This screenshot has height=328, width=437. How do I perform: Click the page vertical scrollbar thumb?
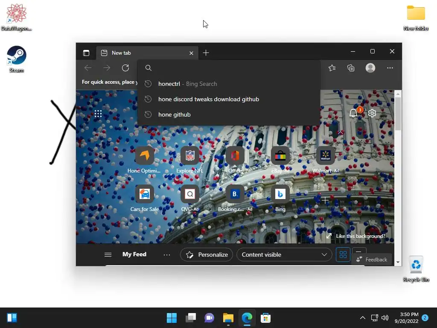(398, 114)
